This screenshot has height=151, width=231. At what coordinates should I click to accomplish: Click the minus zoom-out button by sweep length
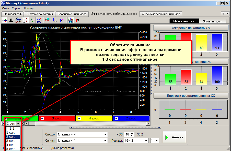[3, 123]
